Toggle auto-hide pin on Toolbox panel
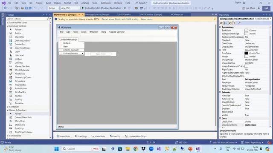The width and height of the screenshot is (273, 153). click(x=46, y=15)
